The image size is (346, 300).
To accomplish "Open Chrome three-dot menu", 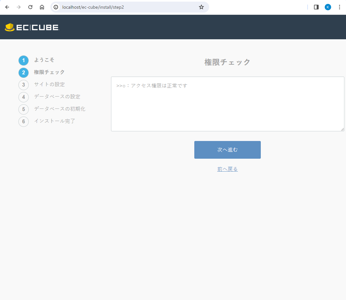I will (x=339, y=7).
